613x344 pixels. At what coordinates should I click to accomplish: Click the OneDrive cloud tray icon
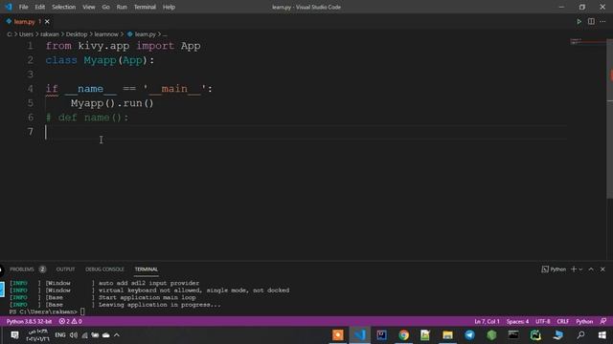105,335
